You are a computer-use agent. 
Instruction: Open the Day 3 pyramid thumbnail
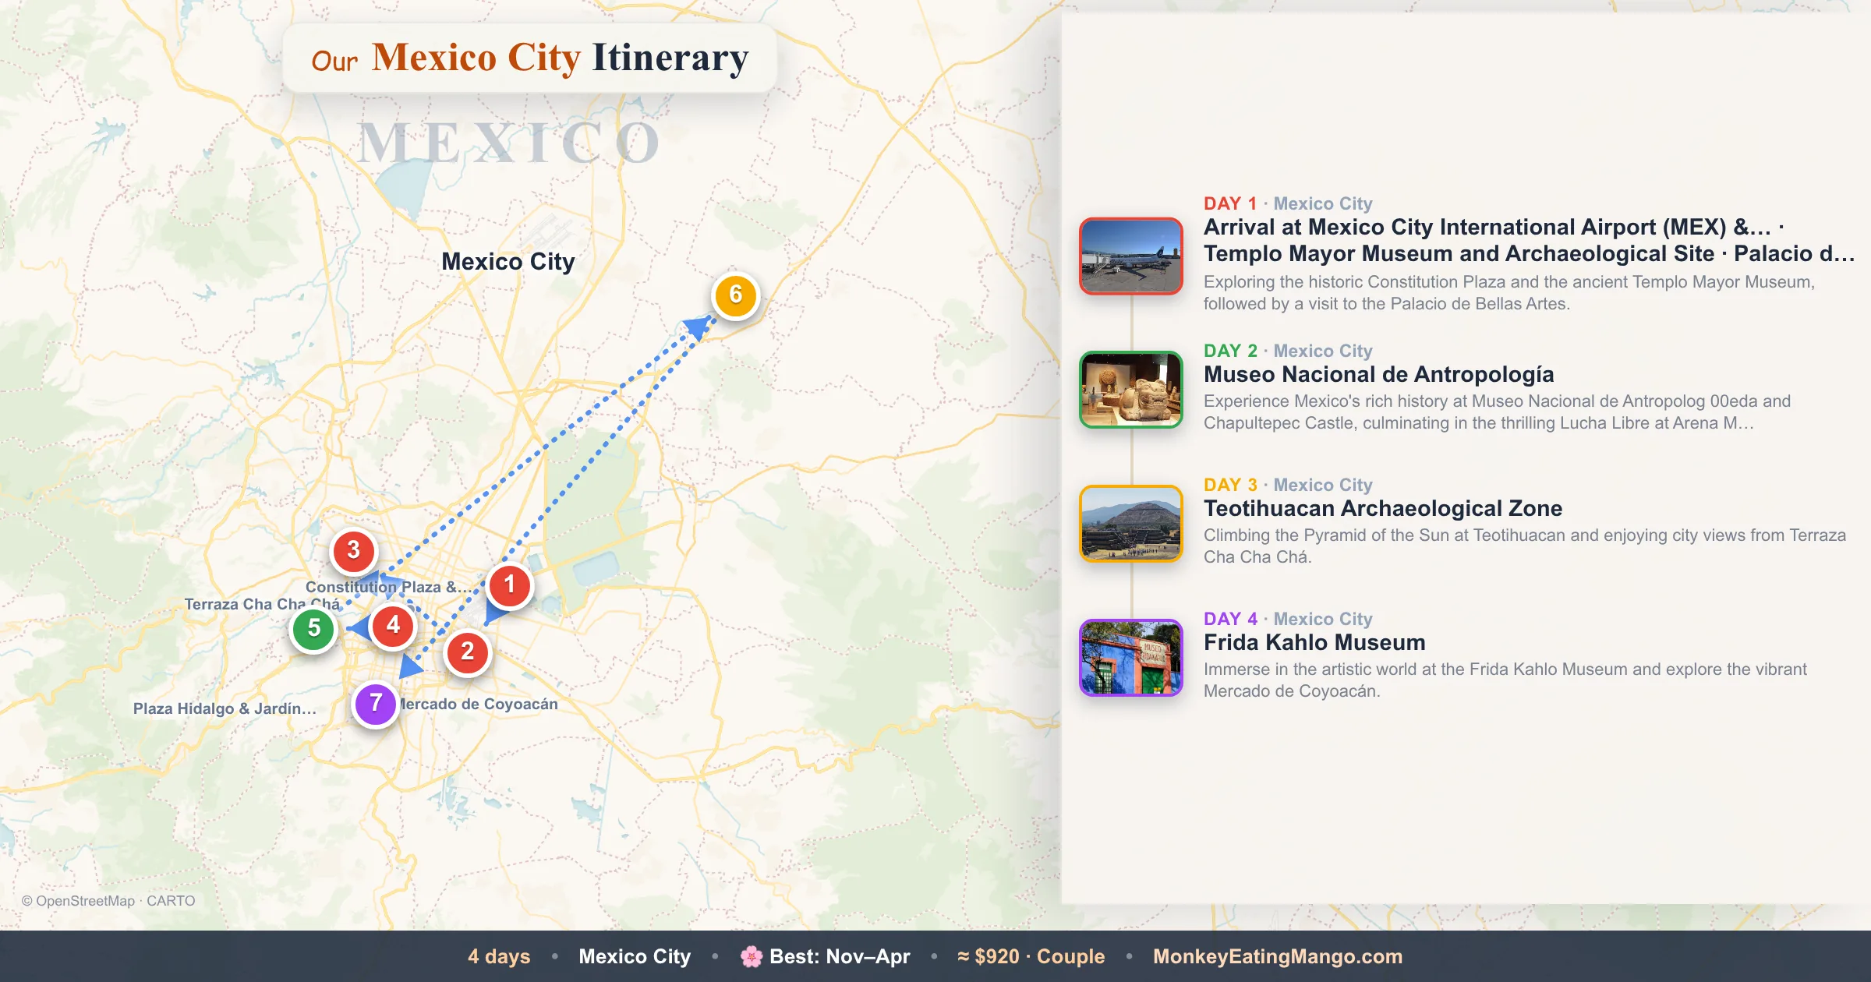[1130, 524]
